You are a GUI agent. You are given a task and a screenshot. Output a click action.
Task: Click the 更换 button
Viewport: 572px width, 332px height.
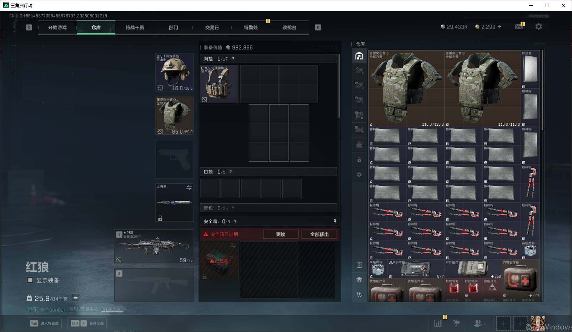(281, 234)
